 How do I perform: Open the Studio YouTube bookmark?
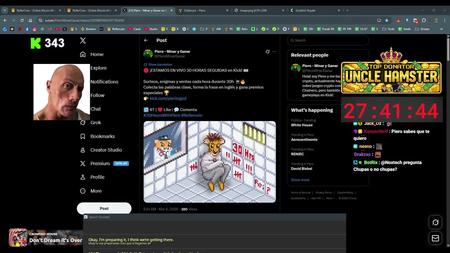pyautogui.click(x=150, y=29)
